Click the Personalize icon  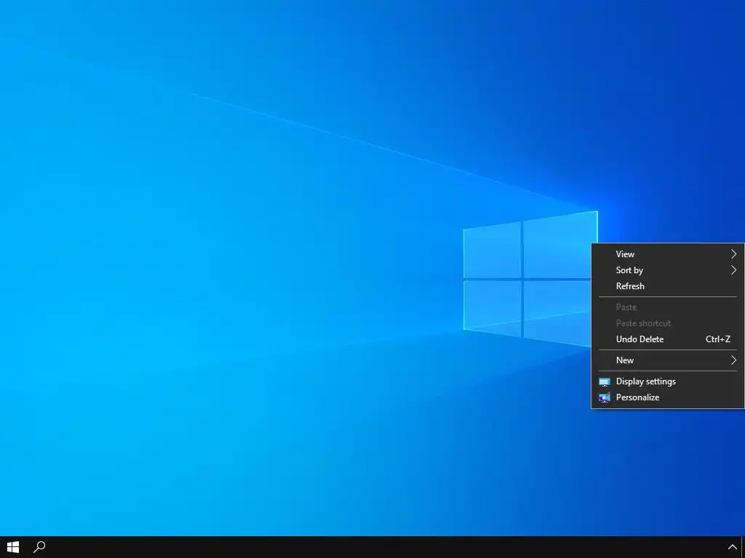pos(604,397)
